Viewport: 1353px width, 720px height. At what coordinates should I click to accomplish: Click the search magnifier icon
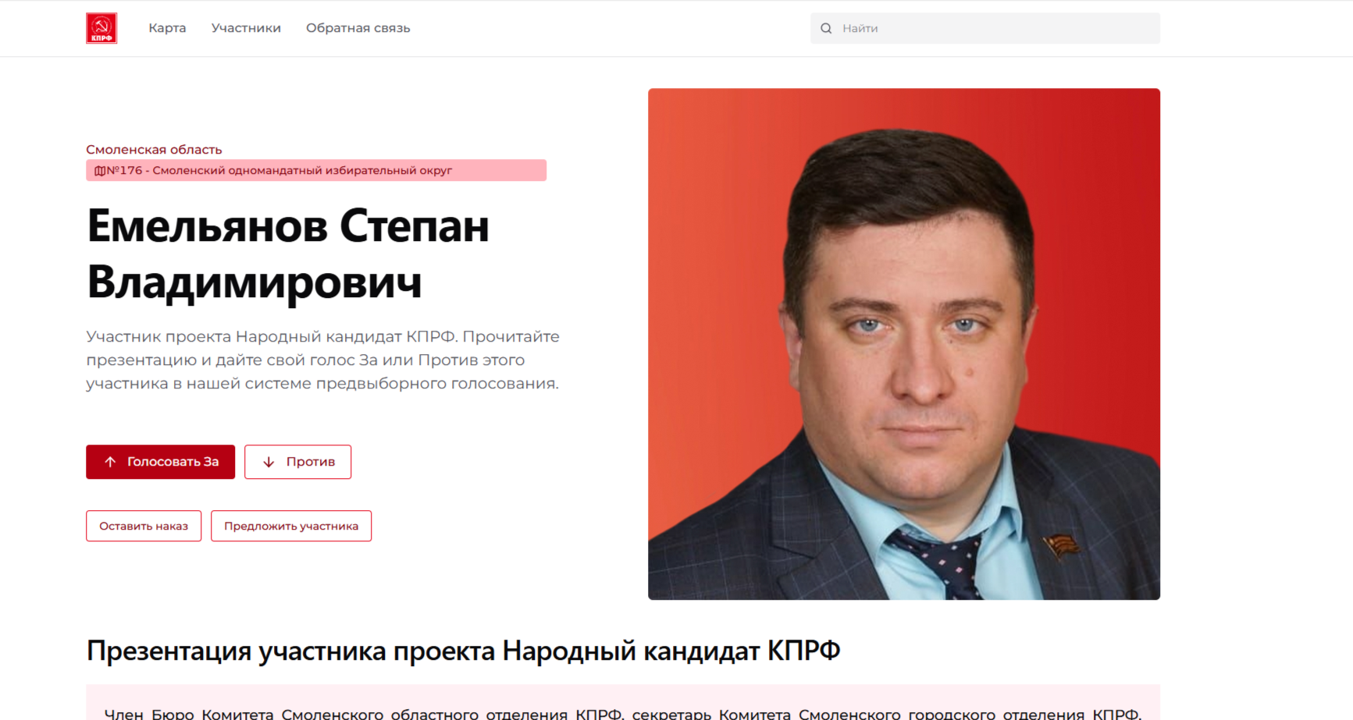[x=826, y=28]
